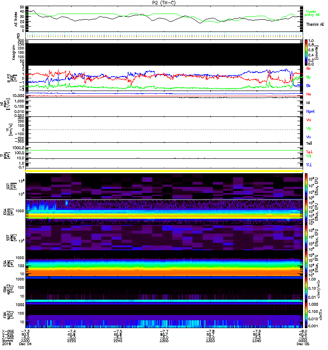
Task: Click the X-GSE value -7.3
Action: [x=25, y=332]
